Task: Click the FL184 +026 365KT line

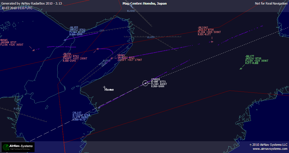Action: click(x=12, y=45)
